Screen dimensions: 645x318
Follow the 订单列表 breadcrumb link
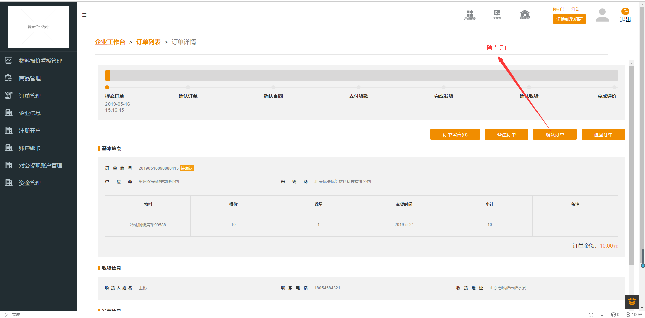click(148, 42)
